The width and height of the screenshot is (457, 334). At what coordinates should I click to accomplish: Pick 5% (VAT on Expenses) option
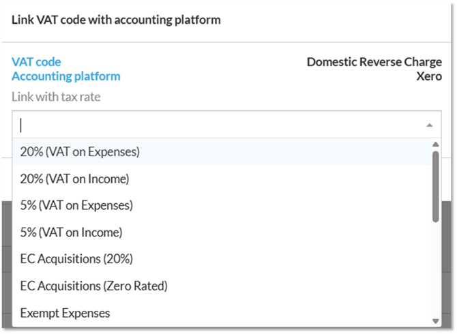(x=76, y=205)
